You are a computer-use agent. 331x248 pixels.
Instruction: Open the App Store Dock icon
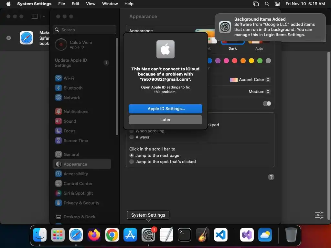pos(130,235)
